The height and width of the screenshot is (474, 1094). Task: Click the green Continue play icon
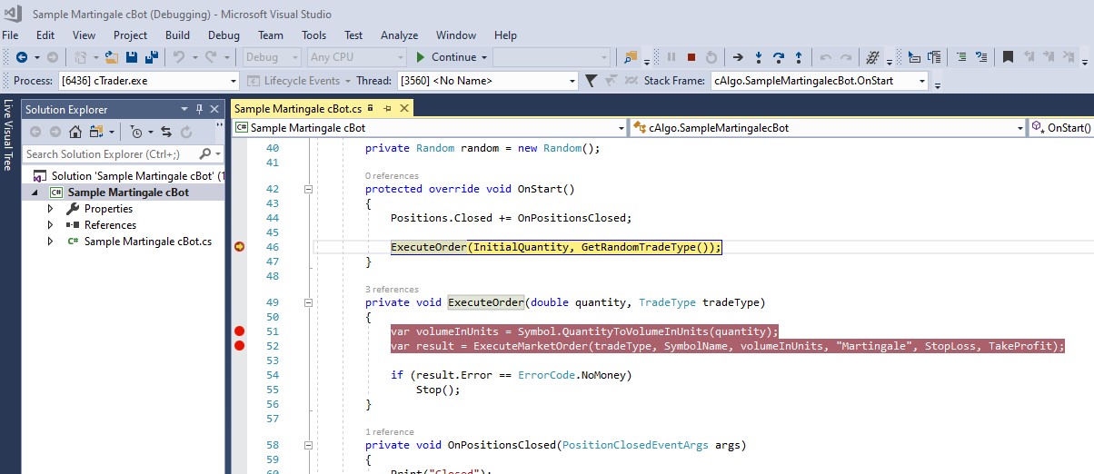[421, 57]
